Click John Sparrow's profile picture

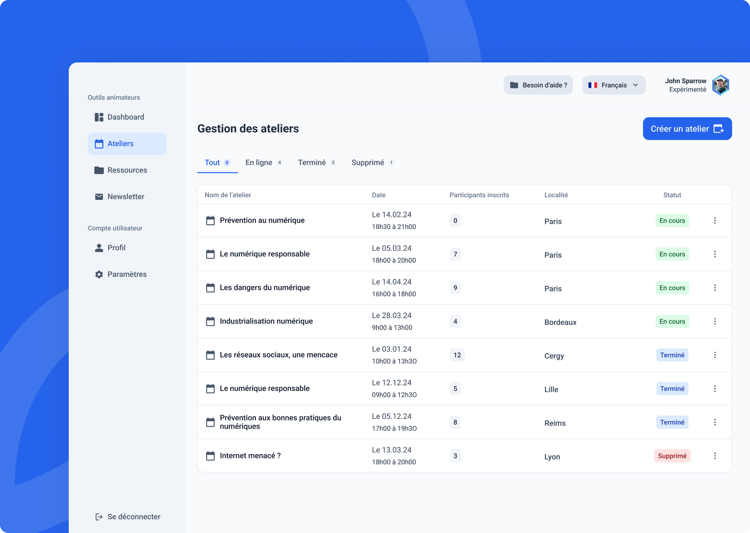720,85
